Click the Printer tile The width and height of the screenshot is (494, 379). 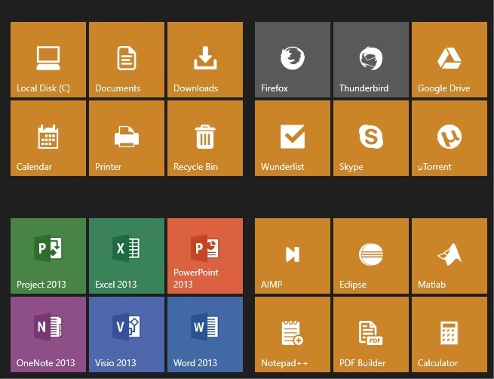point(127,138)
